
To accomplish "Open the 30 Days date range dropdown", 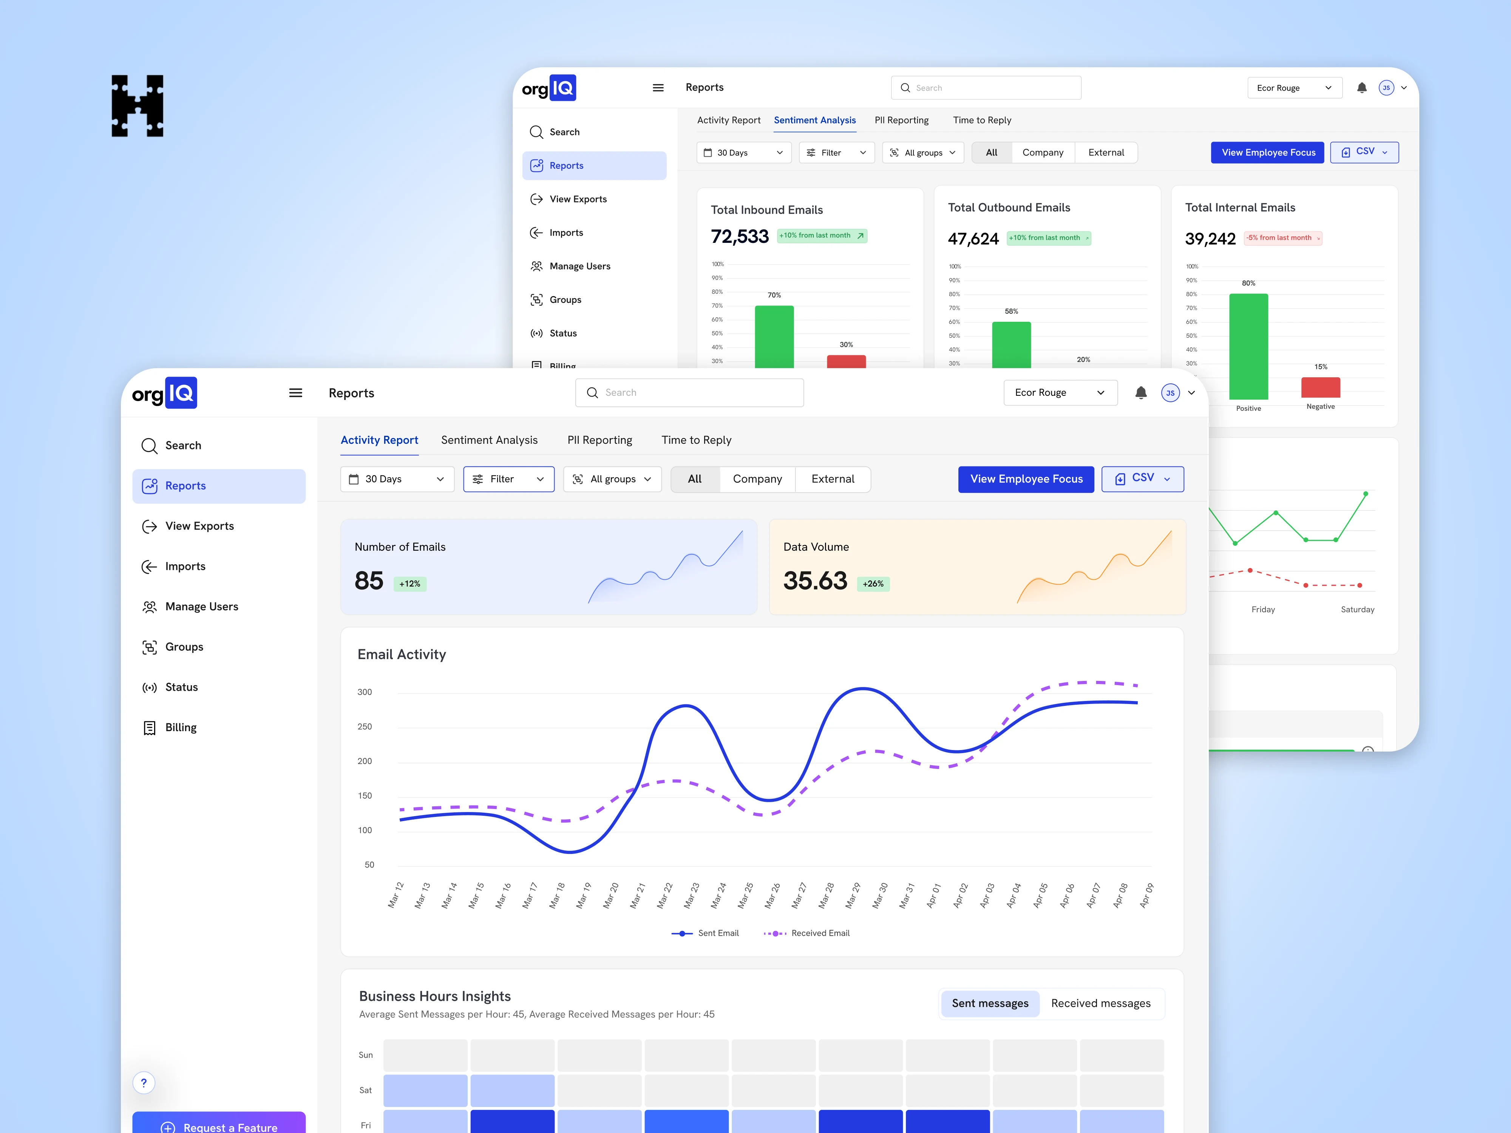I will pyautogui.click(x=396, y=479).
